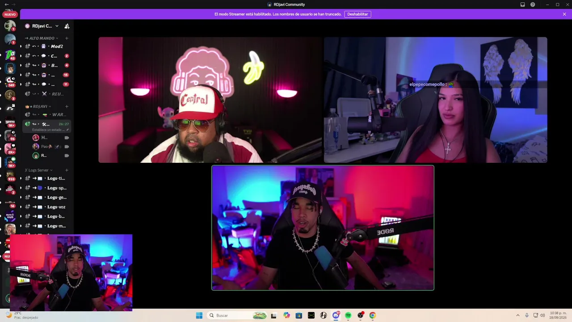Screen dimensions: 572x322
Task: Open the weather widget showing 29°C
Action: (x=21, y=315)
